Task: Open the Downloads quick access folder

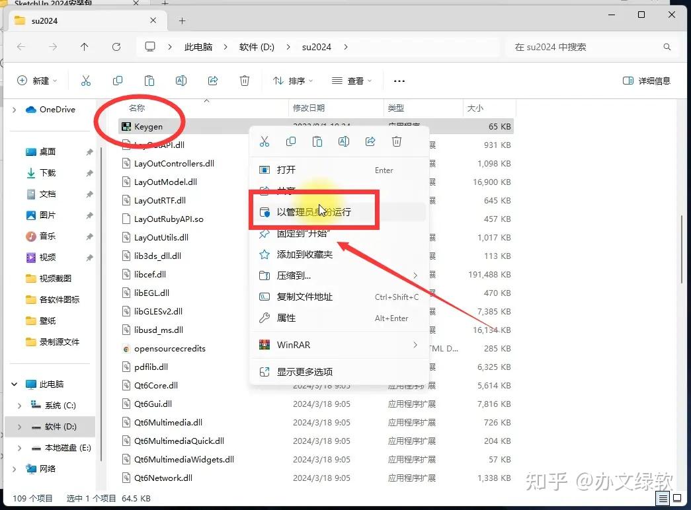Action: (48, 172)
